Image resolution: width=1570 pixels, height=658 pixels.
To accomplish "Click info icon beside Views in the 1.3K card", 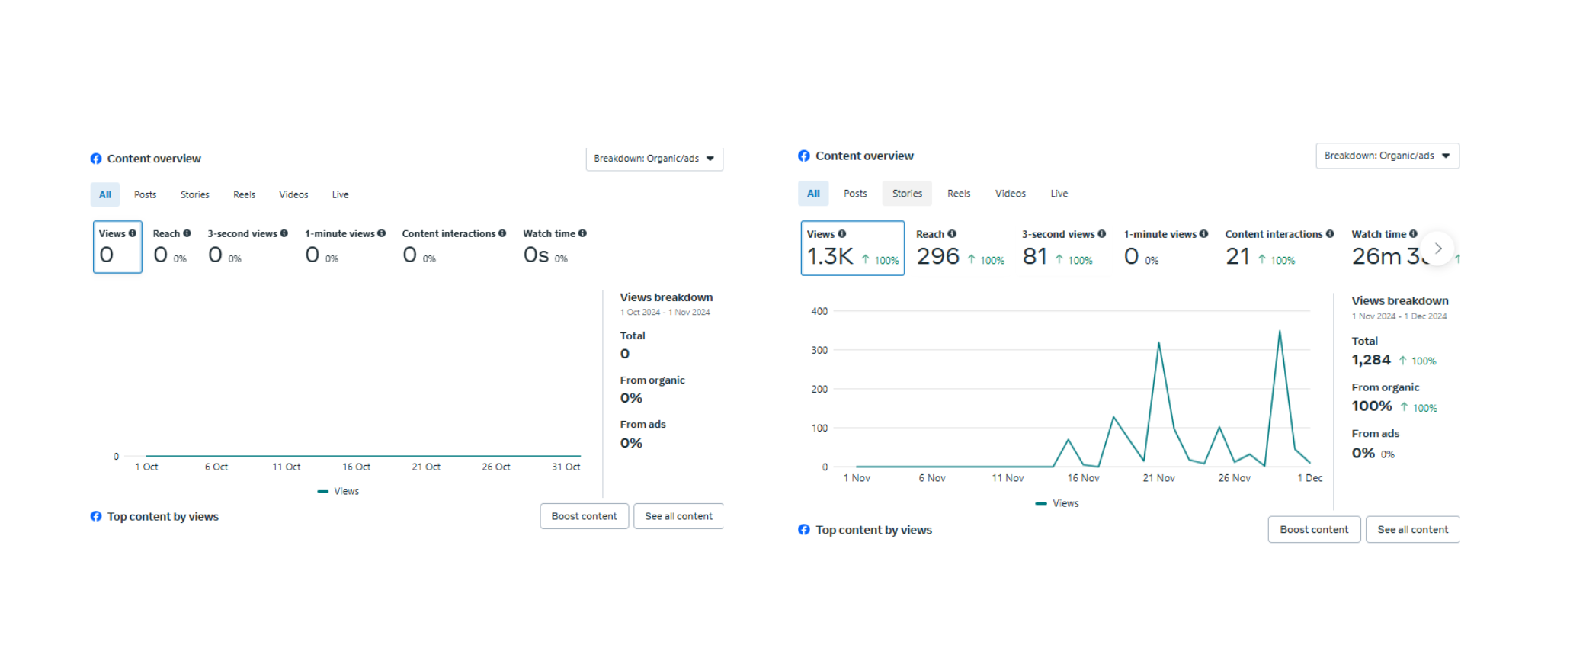I will pyautogui.click(x=842, y=234).
